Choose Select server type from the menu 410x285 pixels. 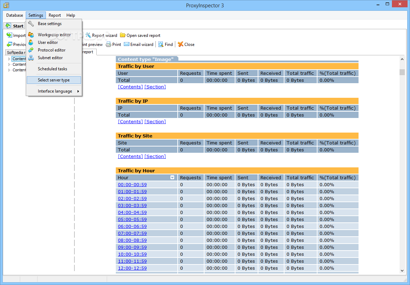(54, 80)
